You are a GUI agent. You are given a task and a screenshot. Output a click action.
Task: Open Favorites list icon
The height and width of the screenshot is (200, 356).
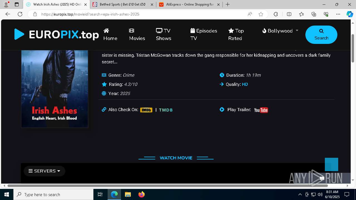coord(301,14)
